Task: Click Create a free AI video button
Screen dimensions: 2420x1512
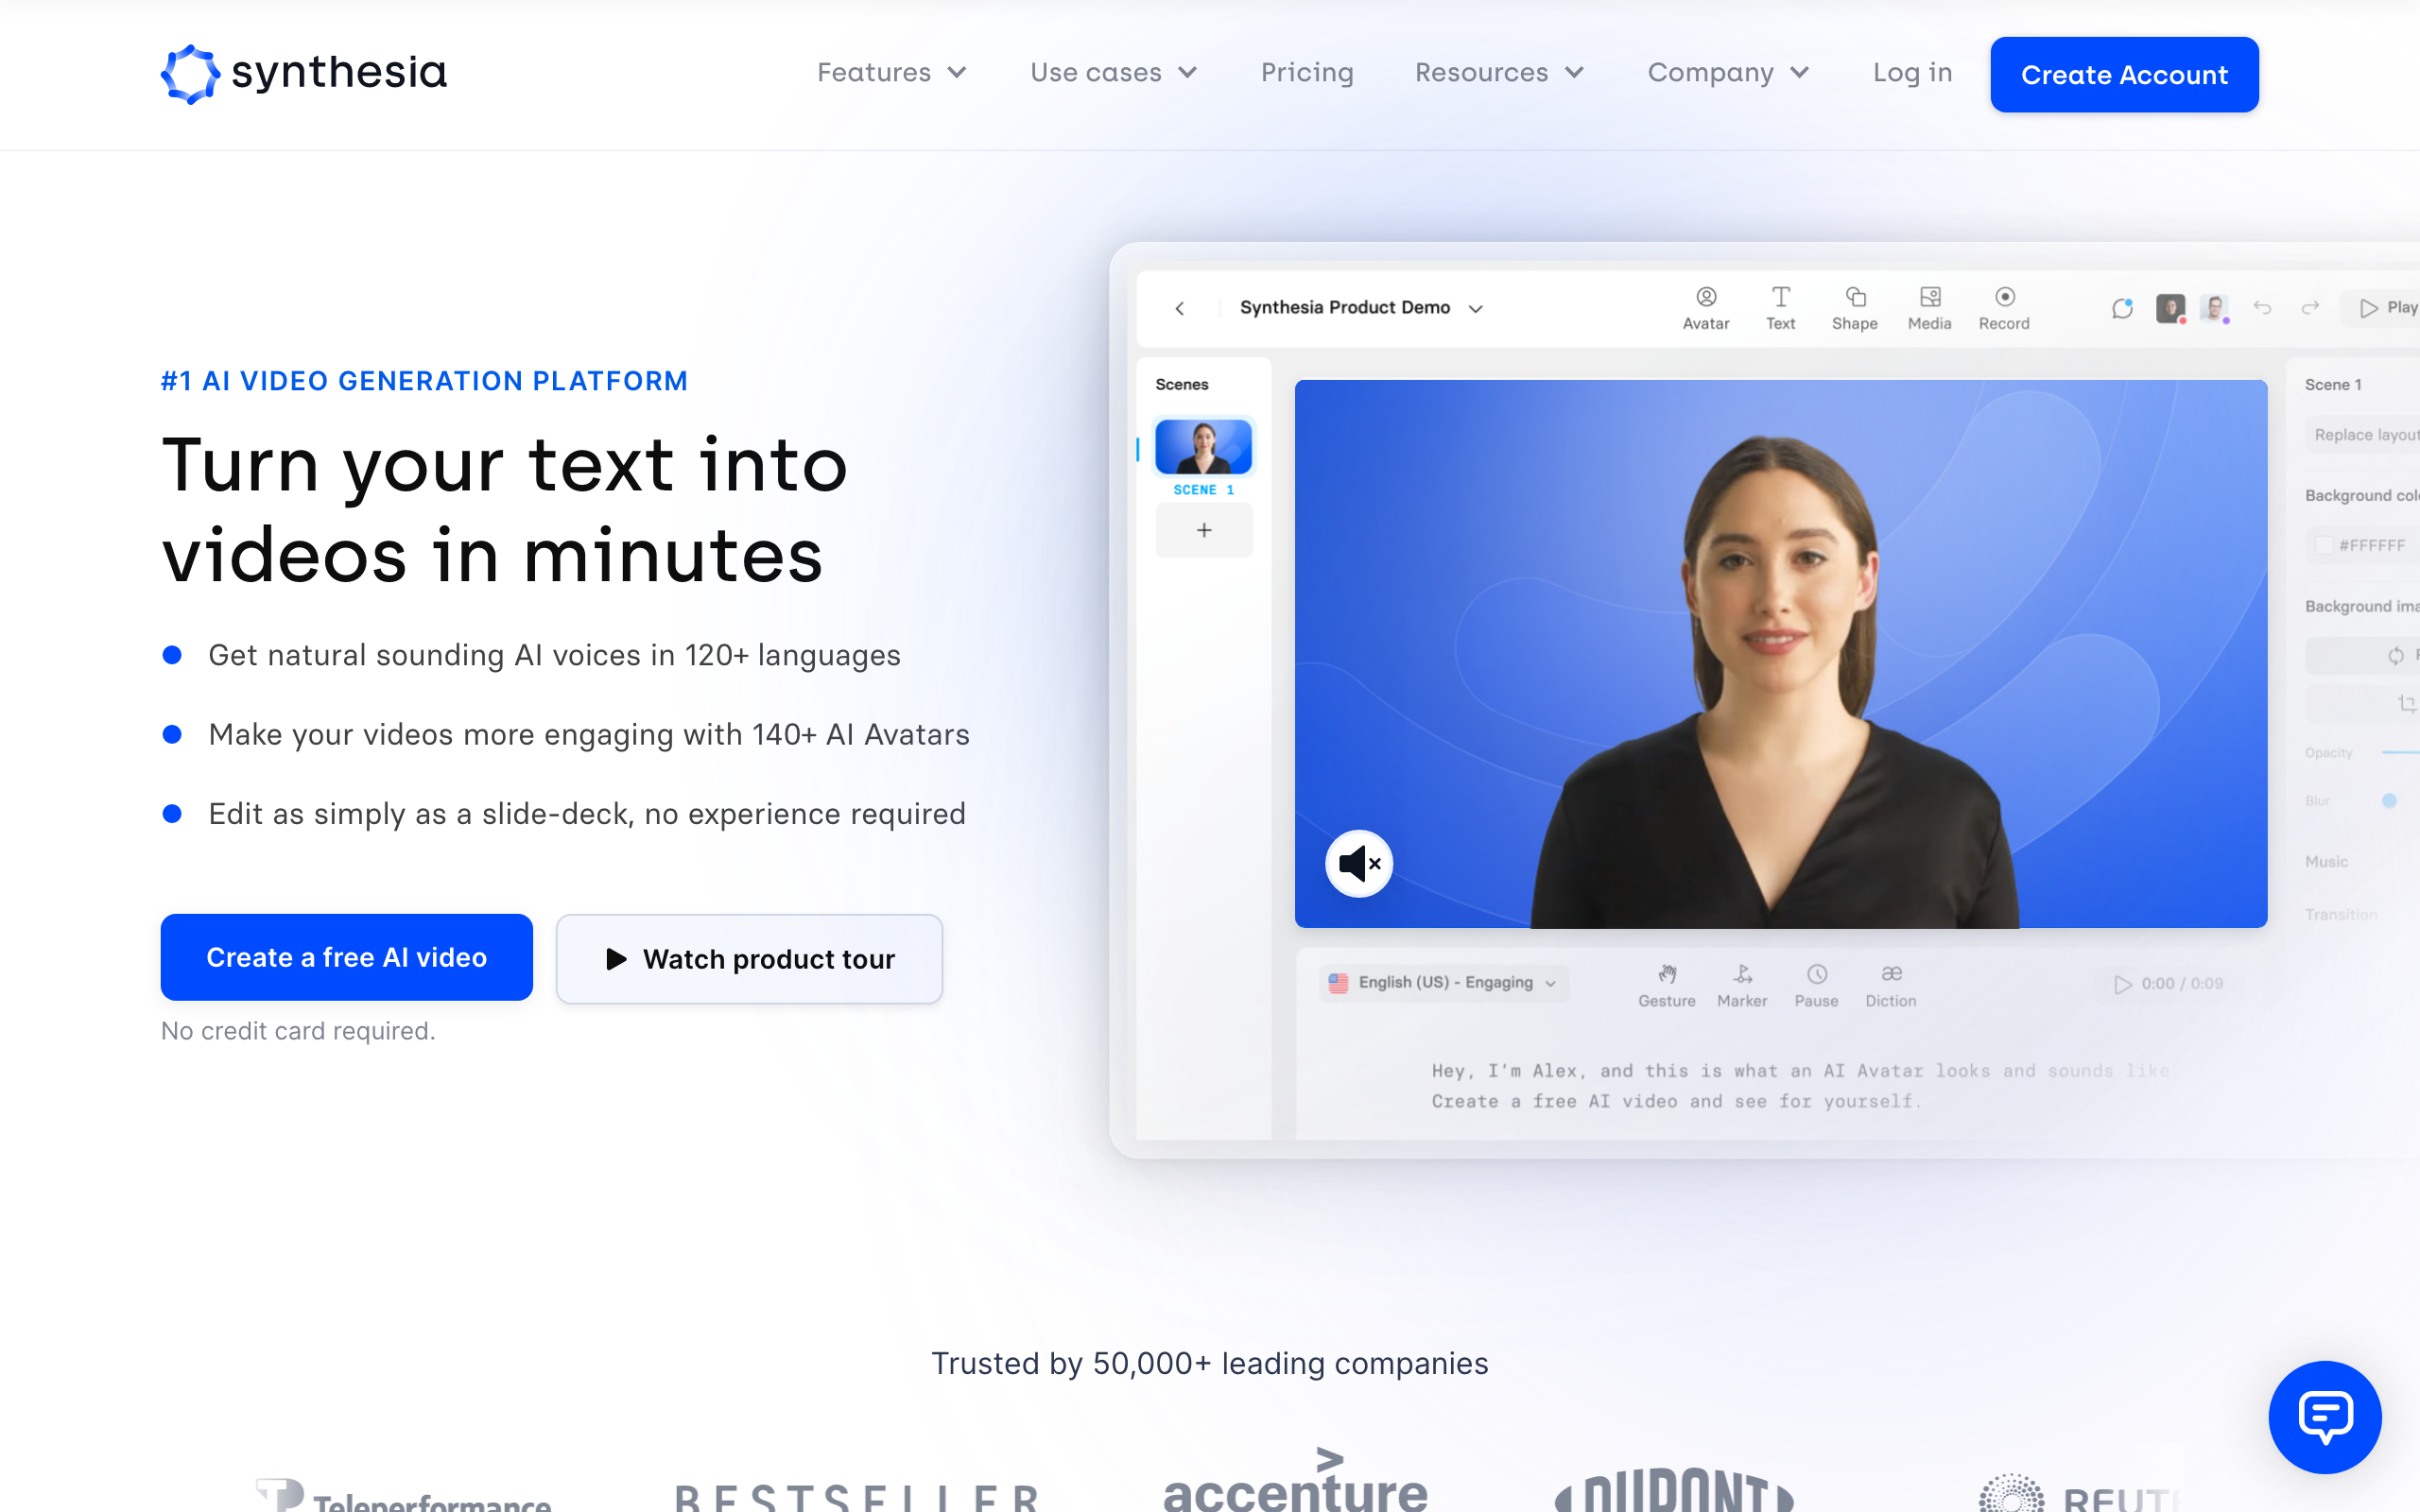Action: pos(345,956)
